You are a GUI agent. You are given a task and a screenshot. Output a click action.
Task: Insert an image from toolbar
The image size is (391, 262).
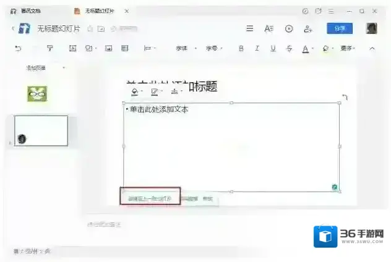(108, 48)
